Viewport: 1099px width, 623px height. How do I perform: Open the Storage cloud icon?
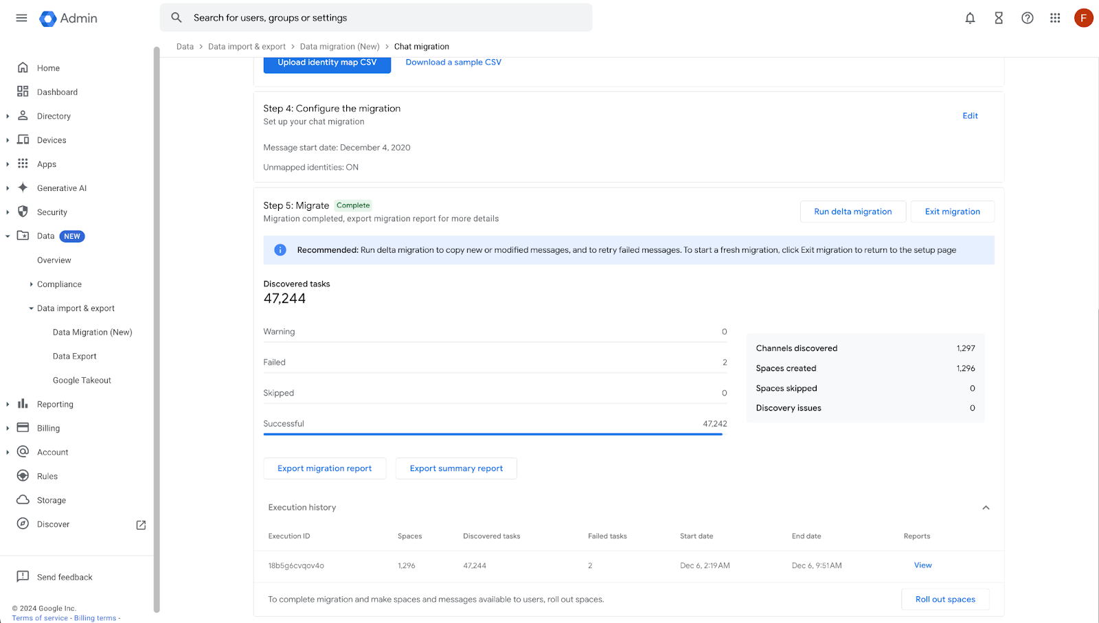click(x=23, y=499)
